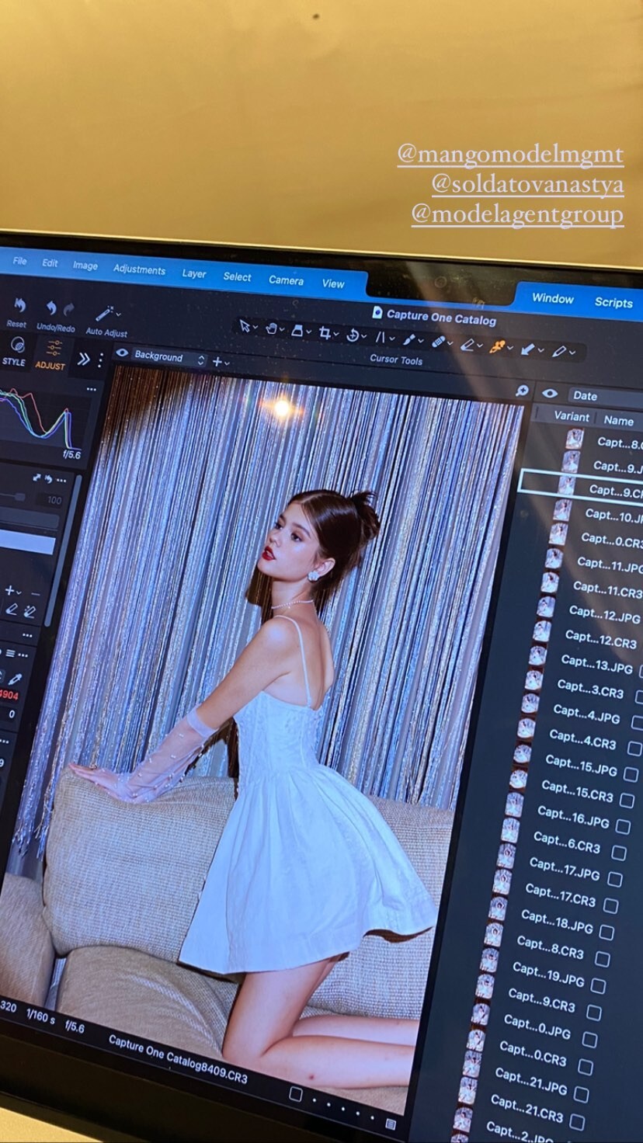Image resolution: width=643 pixels, height=1143 pixels.
Task: Click the Auto Adjust magic wand
Action: [x=104, y=314]
